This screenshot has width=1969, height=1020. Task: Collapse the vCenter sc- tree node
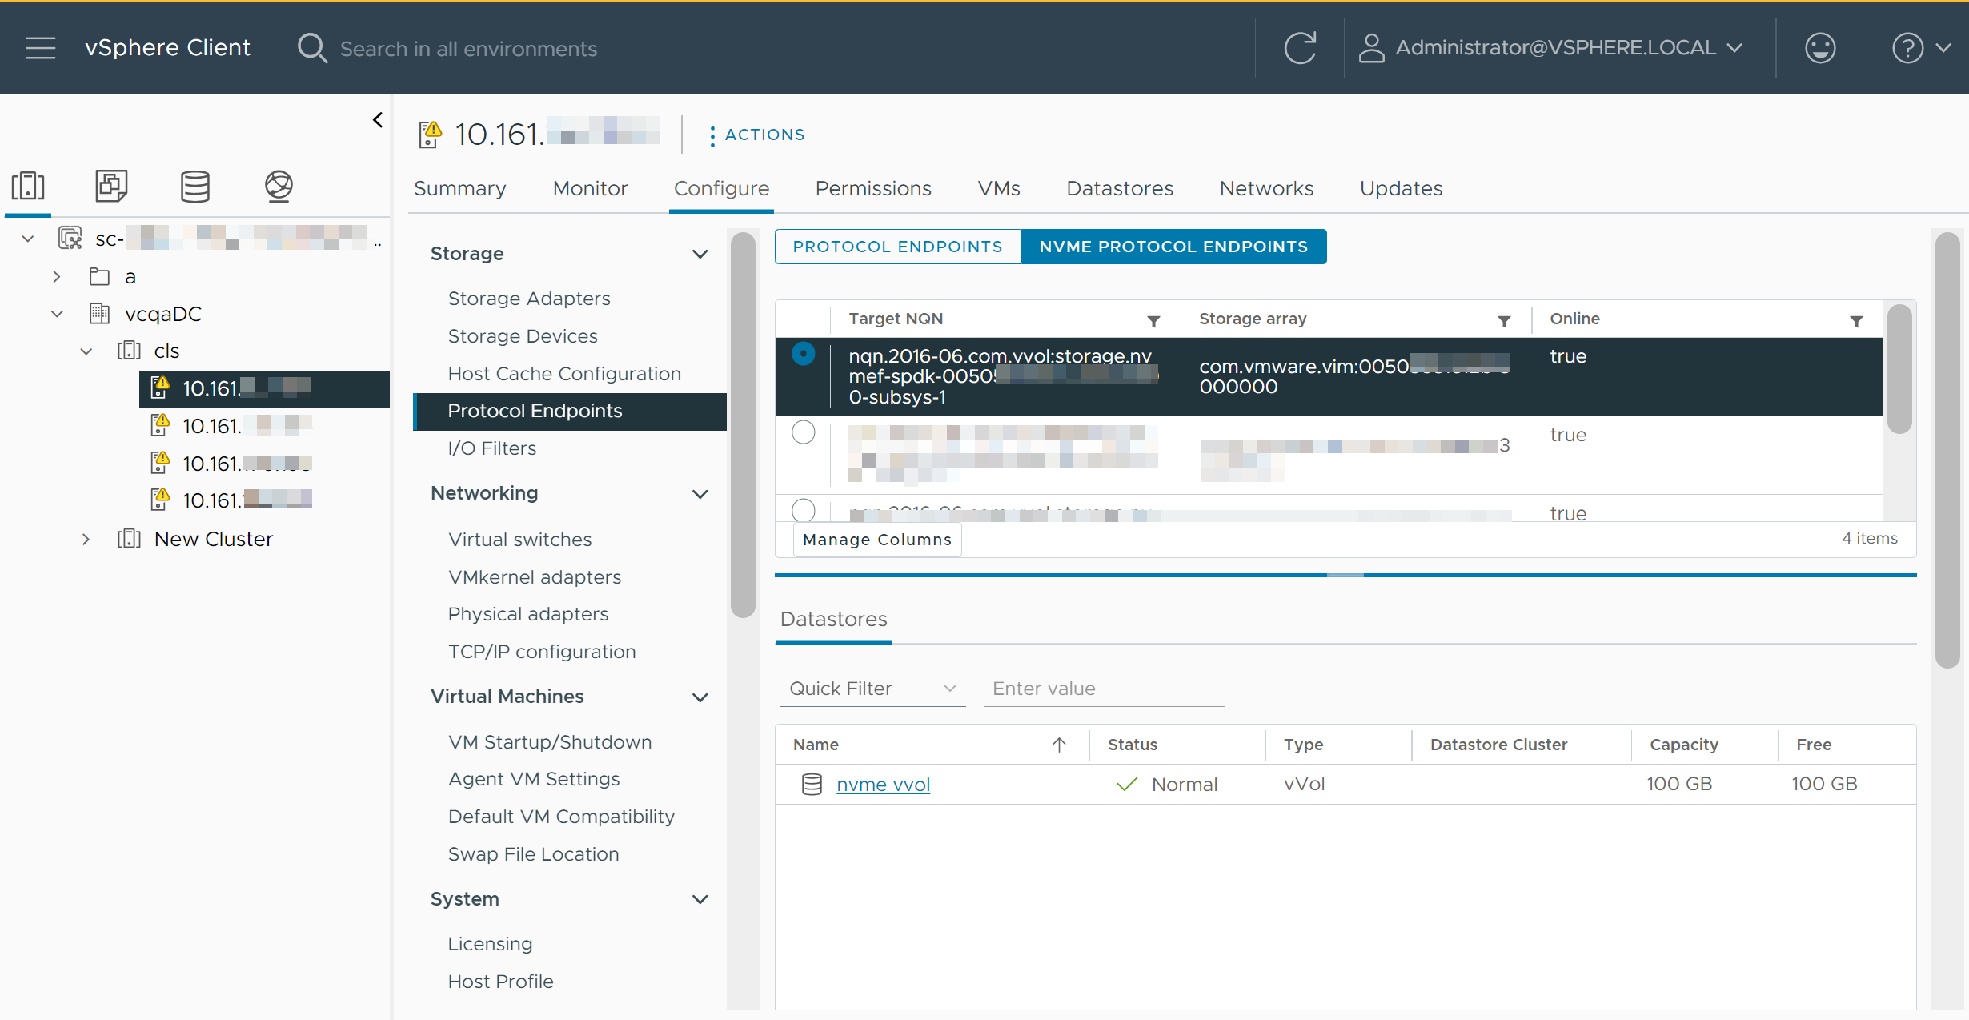click(x=28, y=239)
